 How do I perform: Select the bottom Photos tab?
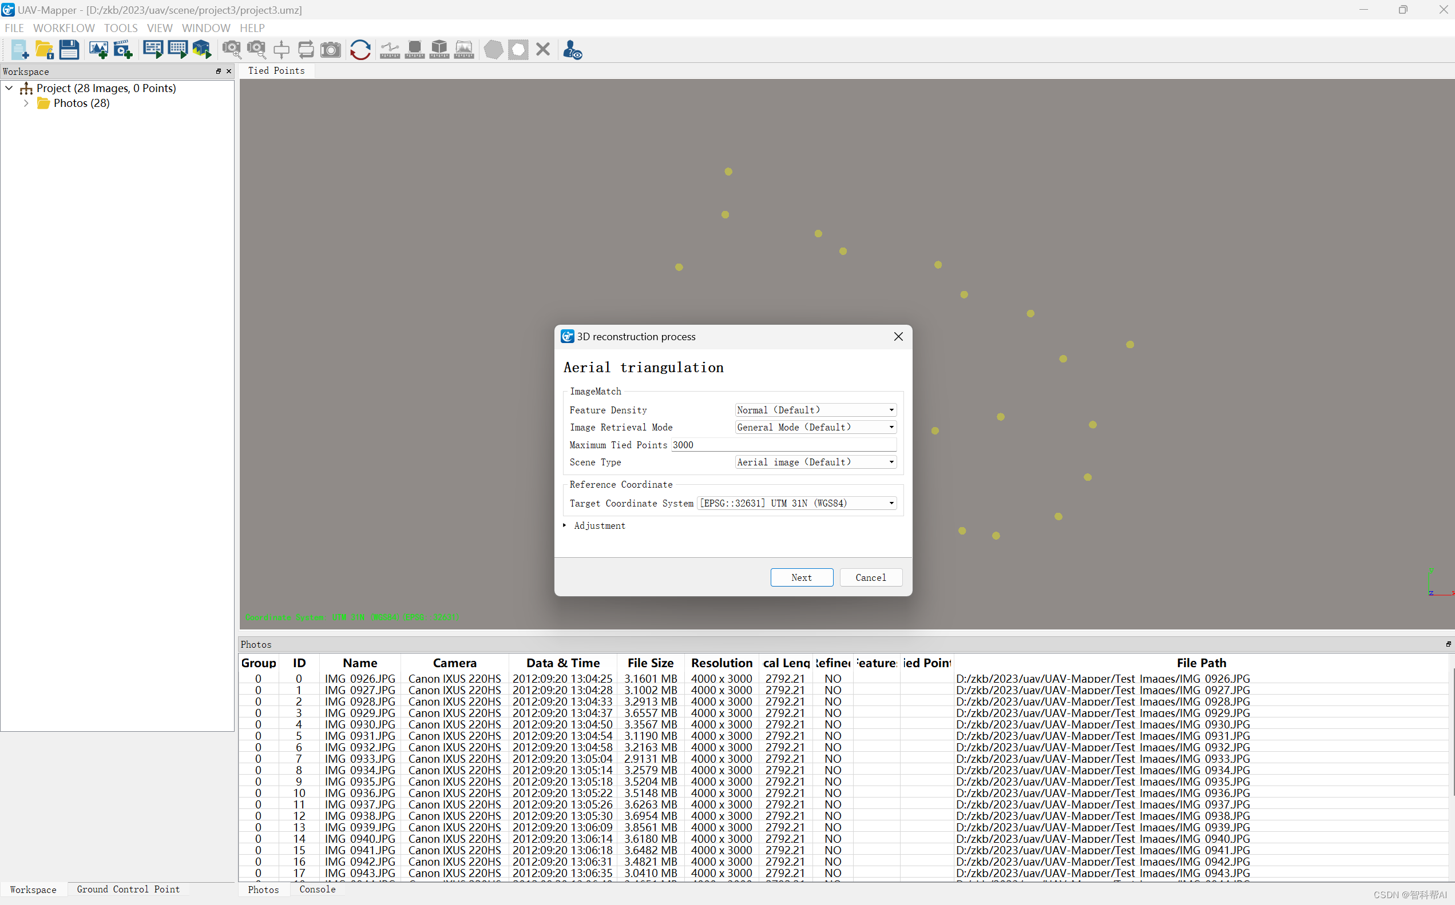click(x=264, y=890)
